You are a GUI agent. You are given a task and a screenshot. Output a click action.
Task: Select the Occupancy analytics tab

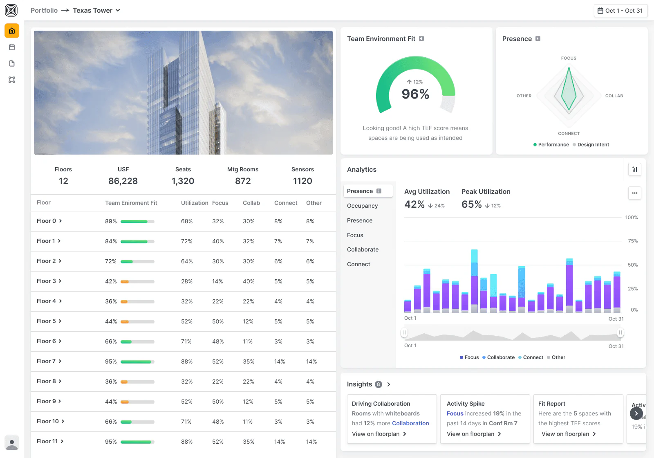click(363, 206)
